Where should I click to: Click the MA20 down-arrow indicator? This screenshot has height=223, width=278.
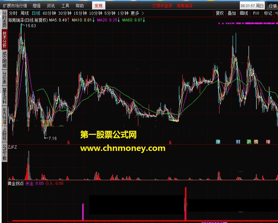pyautogui.click(x=119, y=20)
